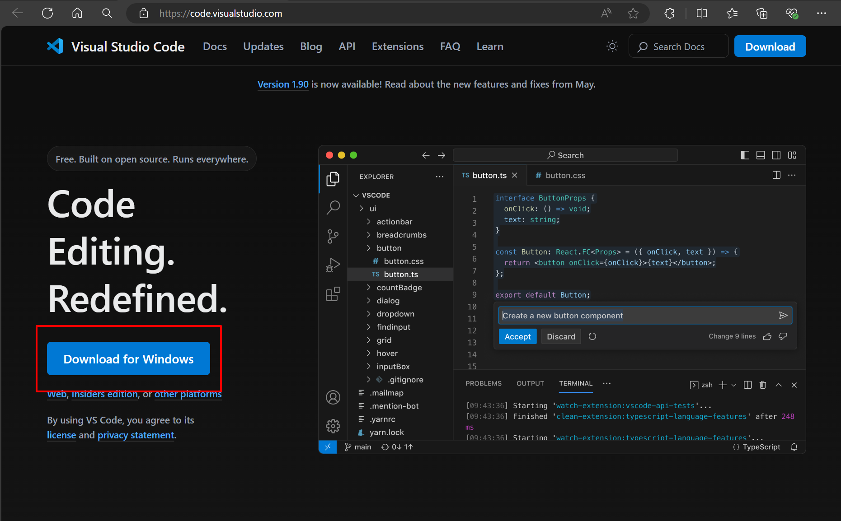
Task: Click the VS Code command center Search box
Action: point(565,155)
